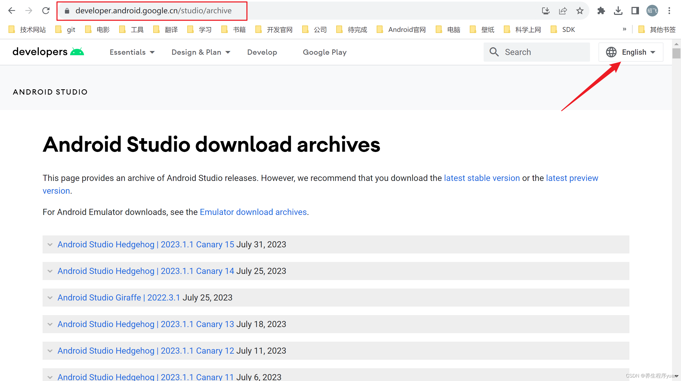Open the 翻译 bookmark folder
This screenshot has height=381, width=681.
165,29
